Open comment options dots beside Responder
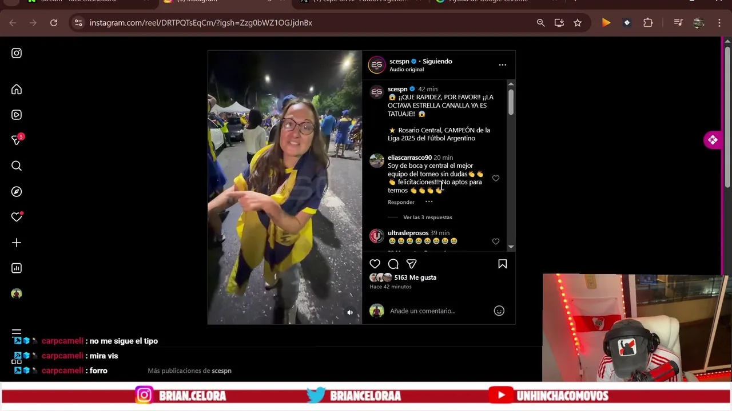Image resolution: width=732 pixels, height=411 pixels. 429,202
